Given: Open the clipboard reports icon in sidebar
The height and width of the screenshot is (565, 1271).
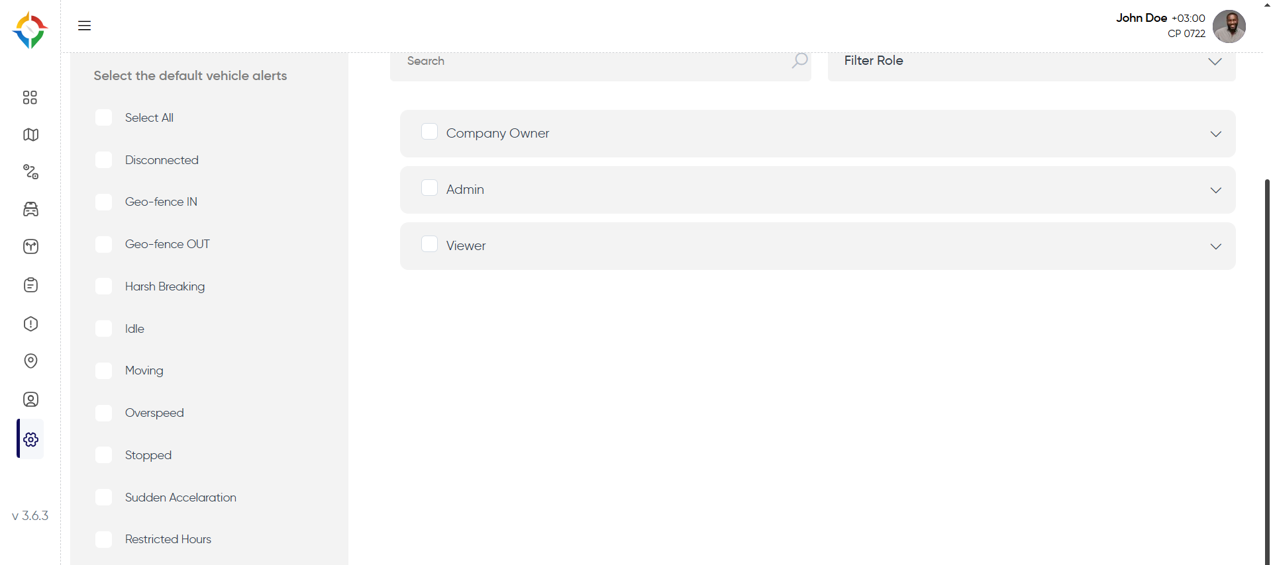Looking at the screenshot, I should coord(30,285).
